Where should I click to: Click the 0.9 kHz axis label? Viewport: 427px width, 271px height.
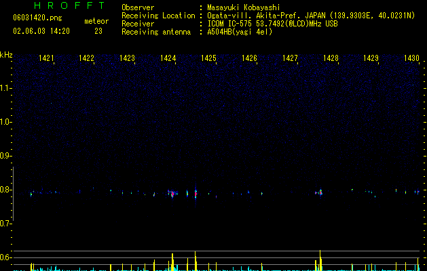coord(5,156)
